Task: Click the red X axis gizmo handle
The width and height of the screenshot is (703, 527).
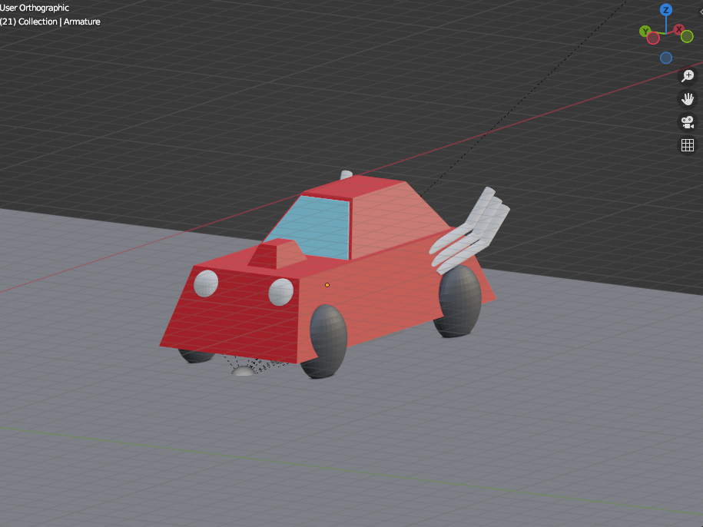Action: click(678, 29)
